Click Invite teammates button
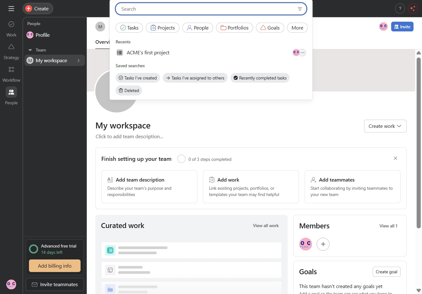This screenshot has height=294, width=422. (55, 284)
